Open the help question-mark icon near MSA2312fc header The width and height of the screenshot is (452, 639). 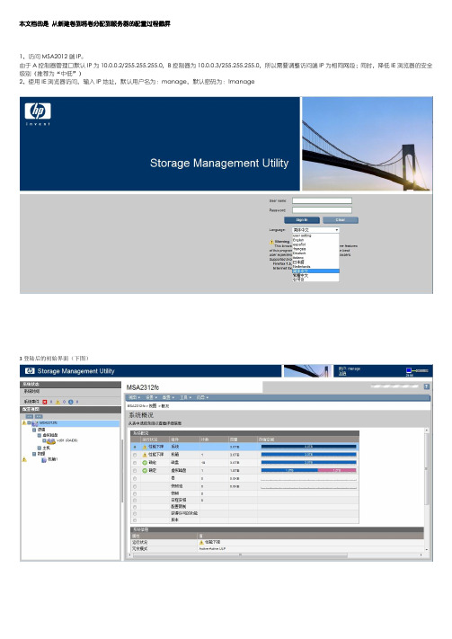point(426,386)
